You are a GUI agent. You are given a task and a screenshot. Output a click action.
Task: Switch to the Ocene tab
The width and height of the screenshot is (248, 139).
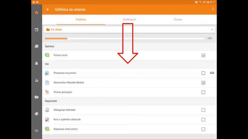178,19
